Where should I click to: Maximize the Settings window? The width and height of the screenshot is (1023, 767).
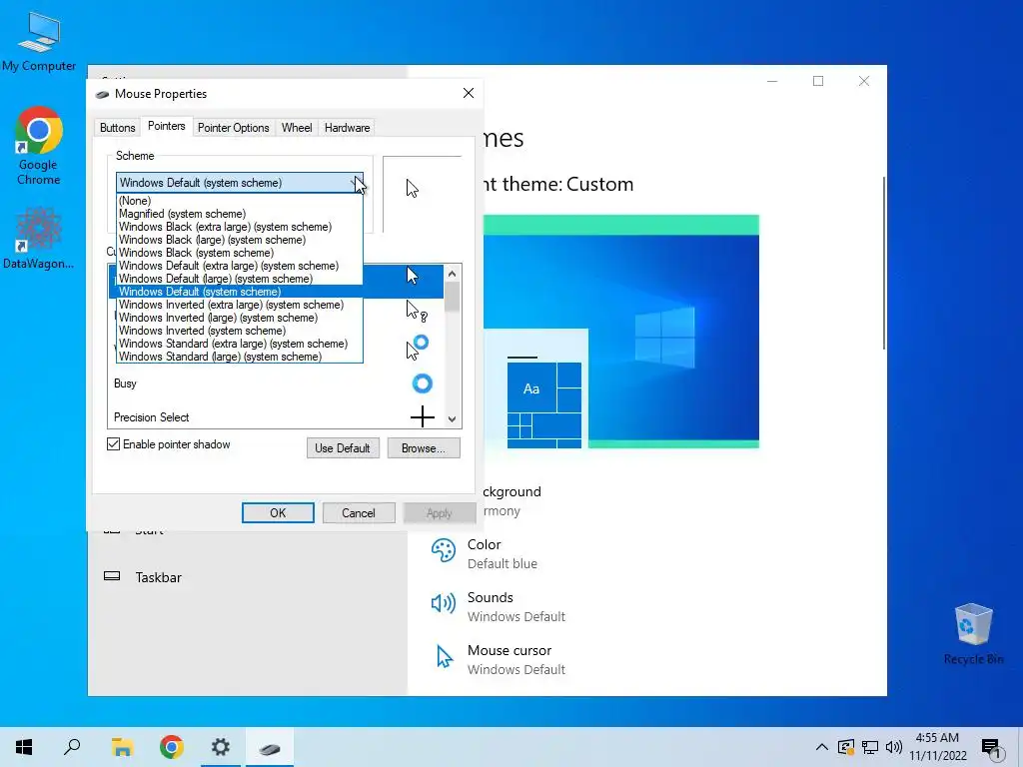pyautogui.click(x=818, y=81)
